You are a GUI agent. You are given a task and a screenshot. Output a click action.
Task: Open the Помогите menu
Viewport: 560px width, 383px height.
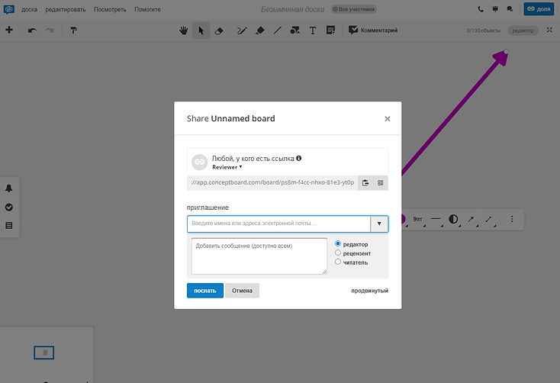[x=147, y=9]
